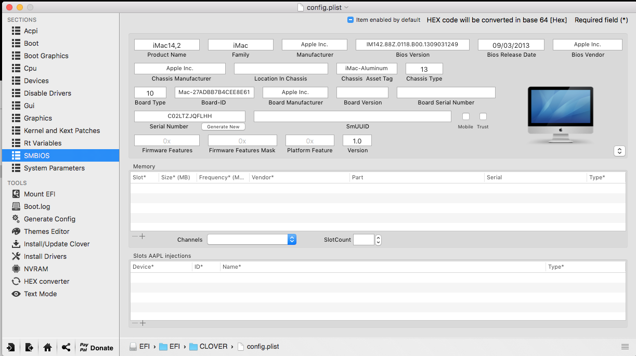This screenshot has width=636, height=356.
Task: Click the home icon in bottom toolbar
Action: (47, 347)
